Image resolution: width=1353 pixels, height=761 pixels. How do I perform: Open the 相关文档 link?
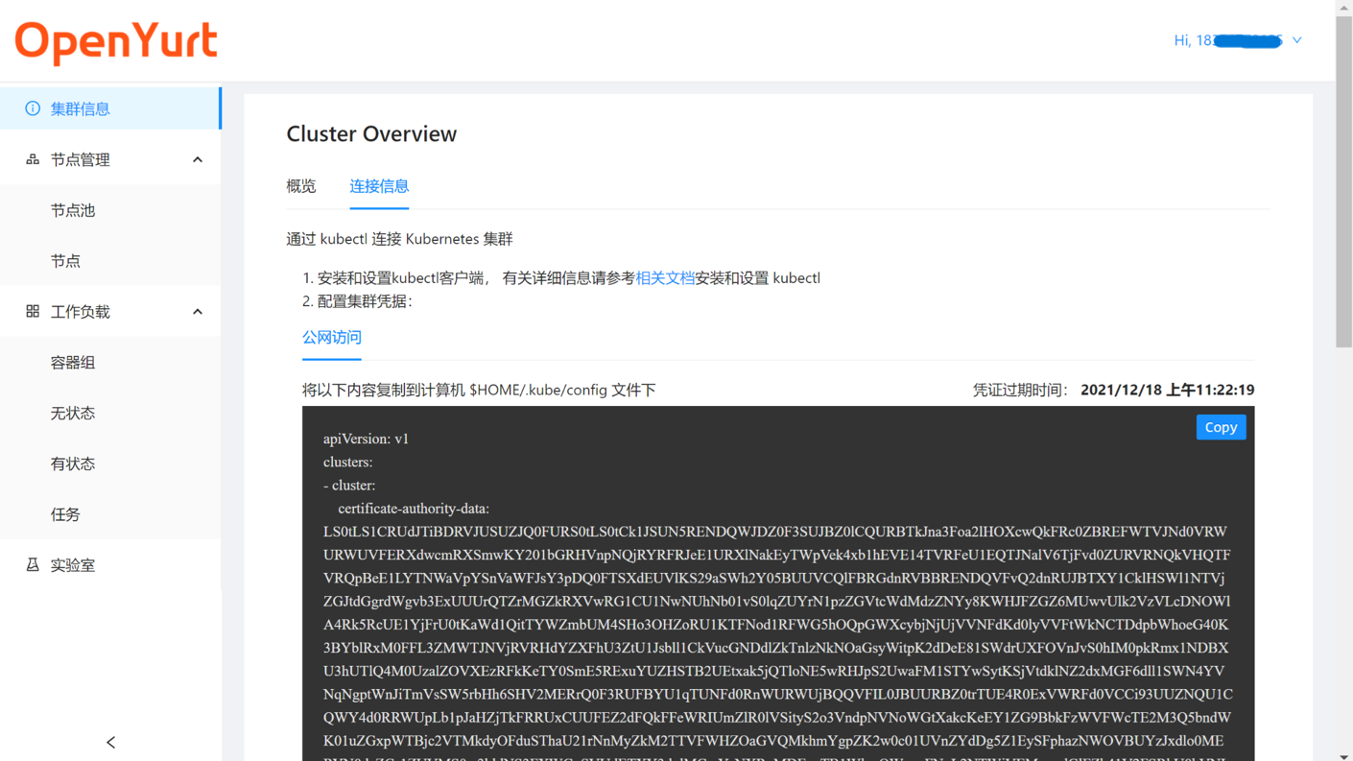[665, 278]
